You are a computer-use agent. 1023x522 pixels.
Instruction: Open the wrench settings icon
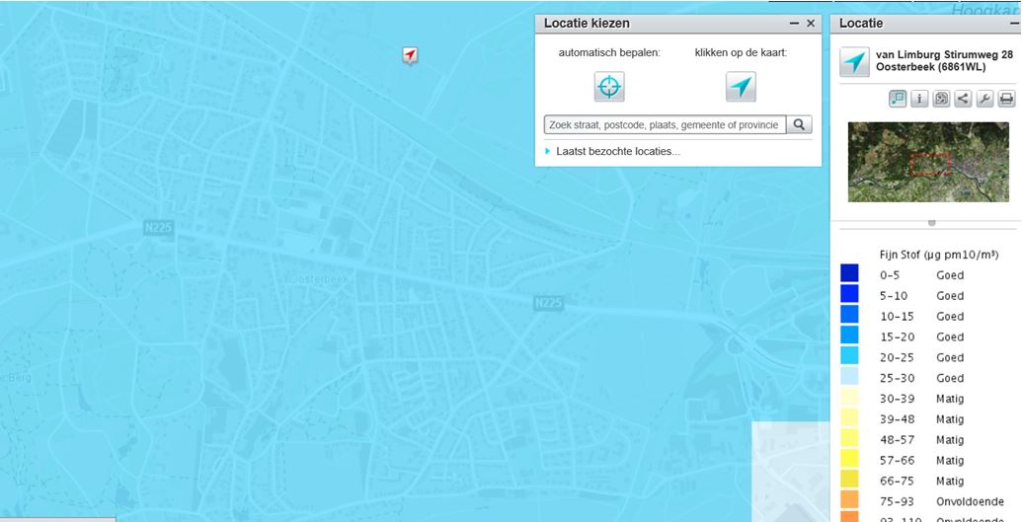tap(984, 99)
